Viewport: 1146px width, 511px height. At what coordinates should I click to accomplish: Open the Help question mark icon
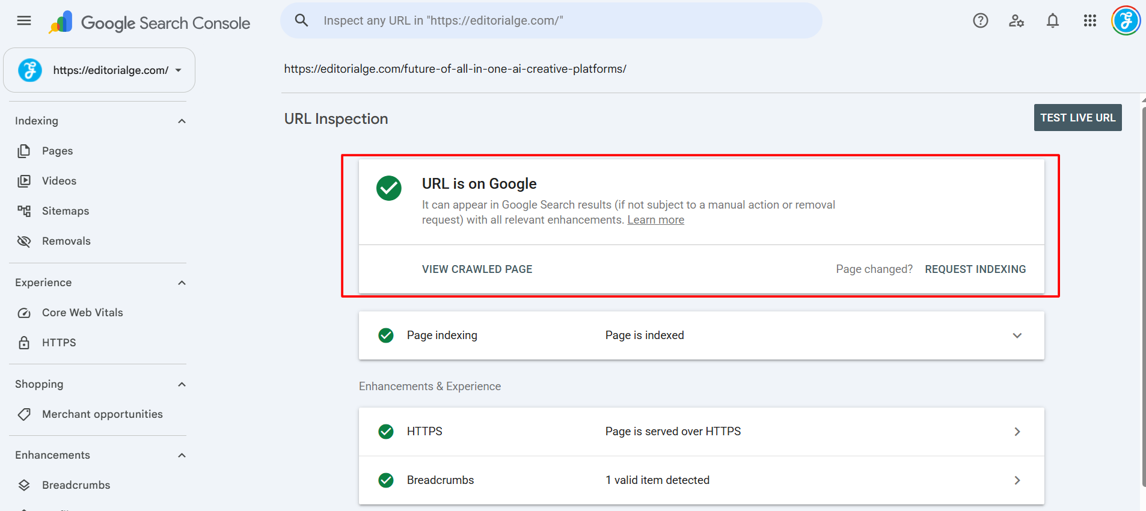(x=981, y=21)
